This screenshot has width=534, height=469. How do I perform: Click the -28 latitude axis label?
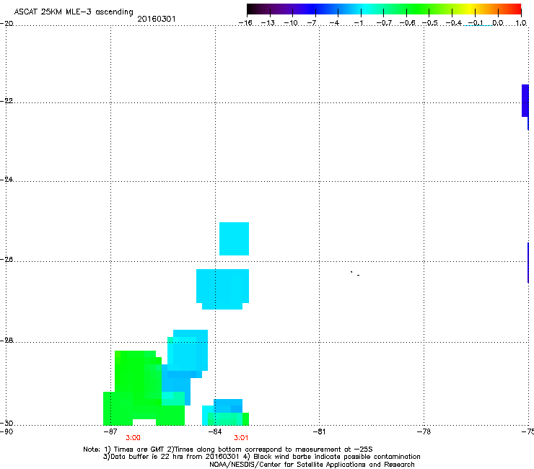(x=6, y=341)
